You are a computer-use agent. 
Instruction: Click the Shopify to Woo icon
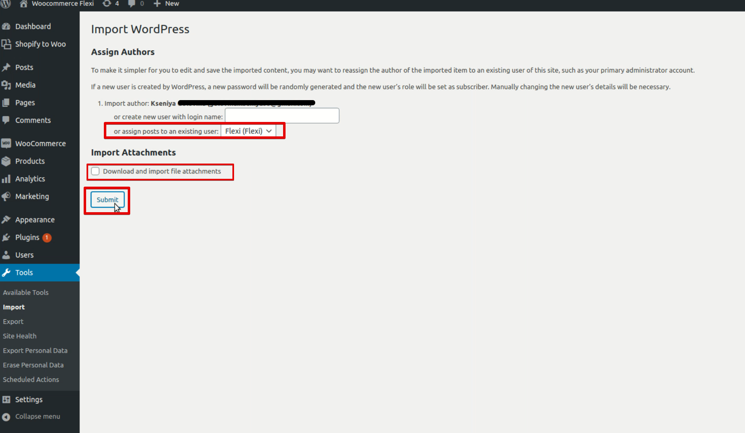click(x=6, y=44)
